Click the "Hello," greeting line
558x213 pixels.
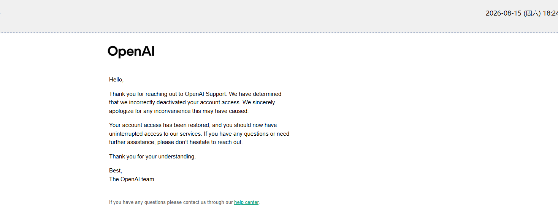tap(116, 80)
